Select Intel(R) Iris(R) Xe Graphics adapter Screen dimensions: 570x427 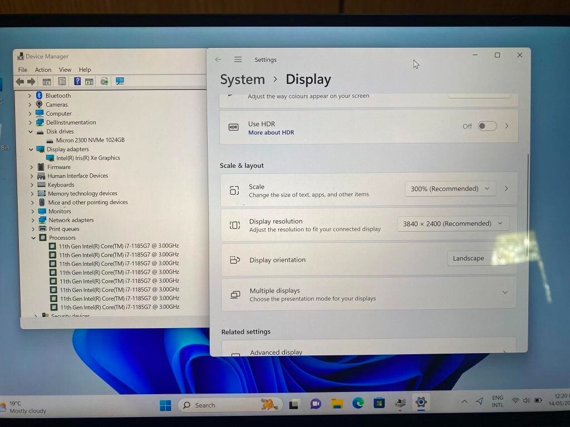tap(88, 158)
